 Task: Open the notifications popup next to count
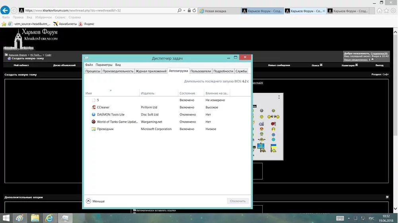tap(373, 60)
